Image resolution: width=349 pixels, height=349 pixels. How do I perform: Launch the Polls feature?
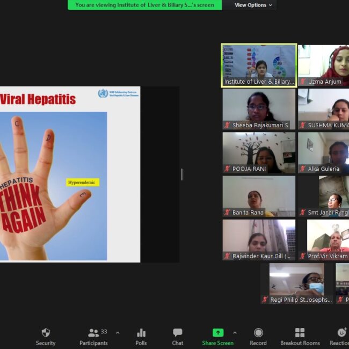[141, 333]
